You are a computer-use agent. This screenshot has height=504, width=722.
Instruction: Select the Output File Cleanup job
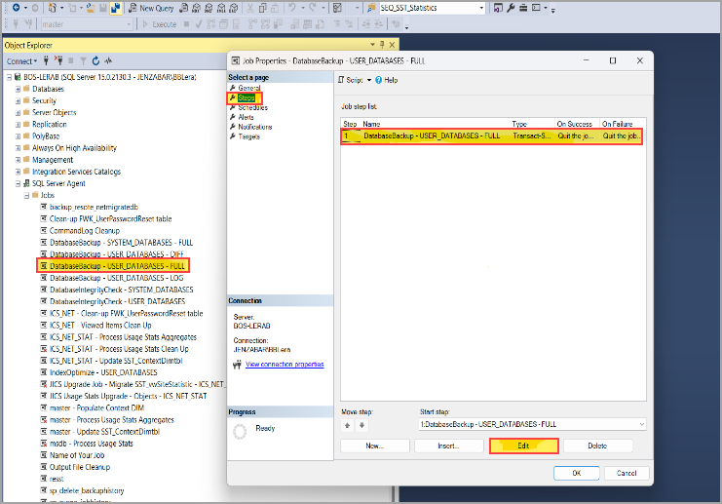click(80, 467)
